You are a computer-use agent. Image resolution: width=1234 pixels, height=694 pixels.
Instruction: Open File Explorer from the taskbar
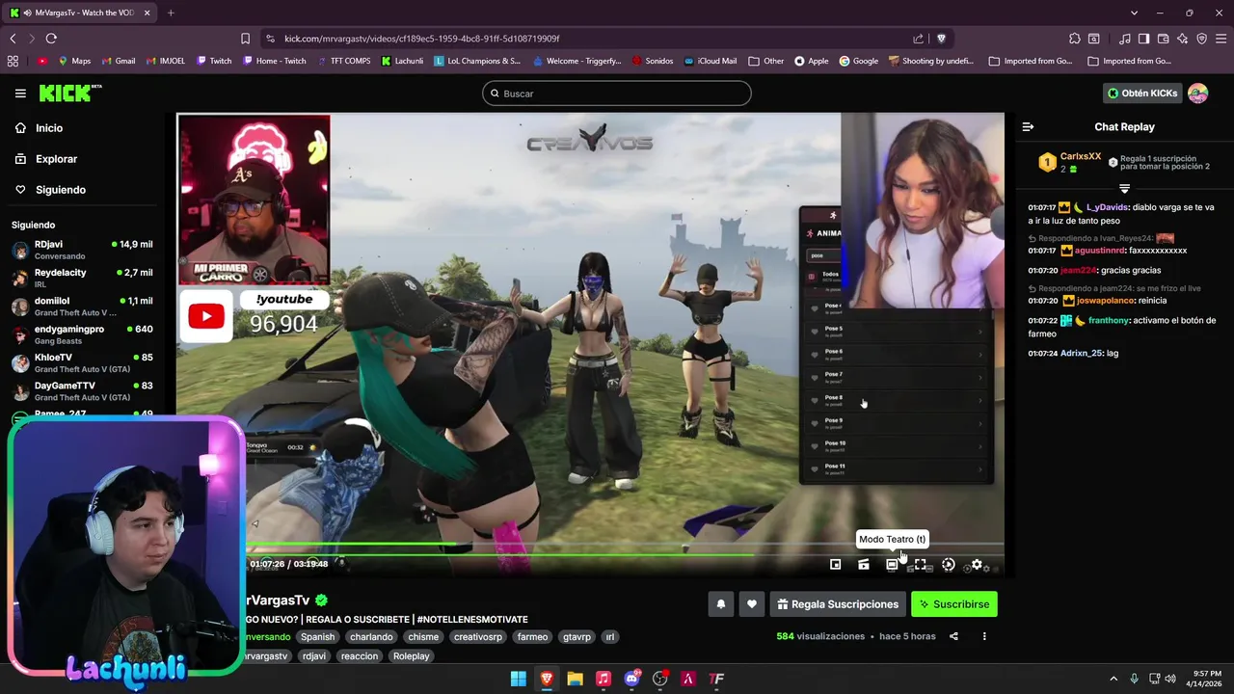coord(575,679)
